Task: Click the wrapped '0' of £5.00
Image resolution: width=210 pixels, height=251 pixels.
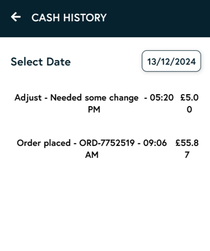Action: [x=189, y=110]
